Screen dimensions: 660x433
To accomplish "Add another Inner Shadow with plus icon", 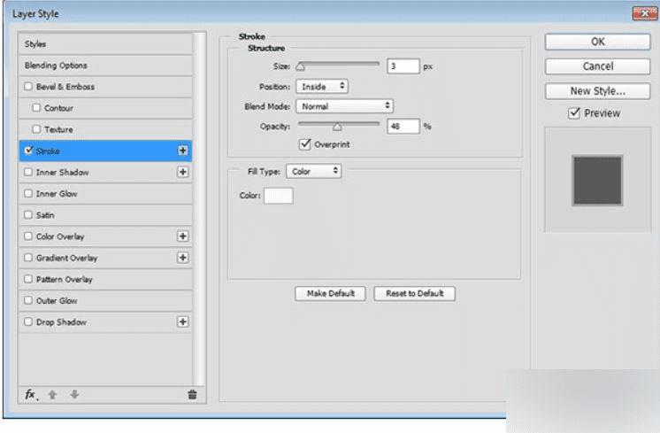I will (182, 172).
